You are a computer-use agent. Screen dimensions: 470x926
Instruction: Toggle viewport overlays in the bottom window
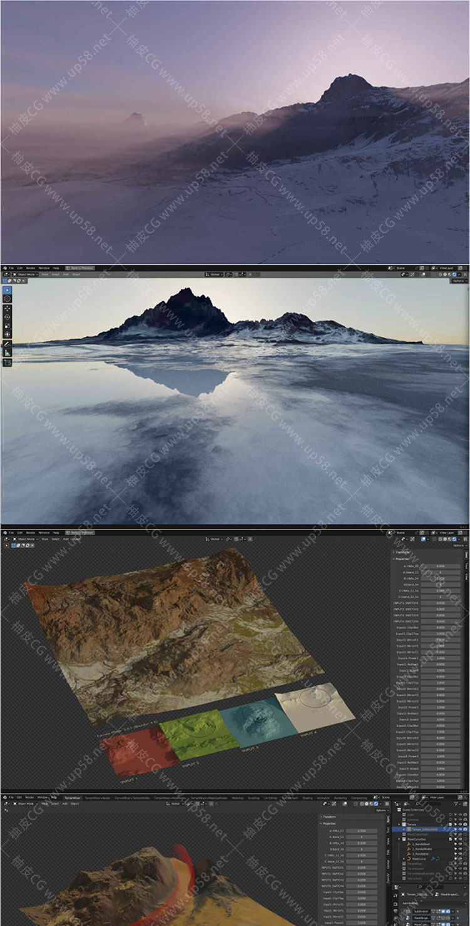[345, 804]
